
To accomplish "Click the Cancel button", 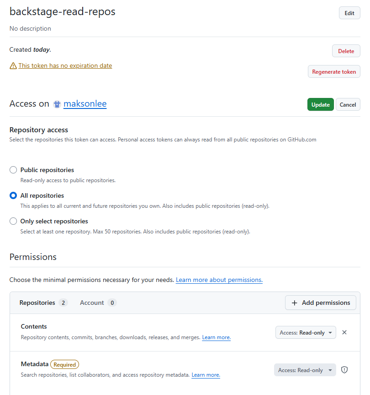I will coord(348,104).
